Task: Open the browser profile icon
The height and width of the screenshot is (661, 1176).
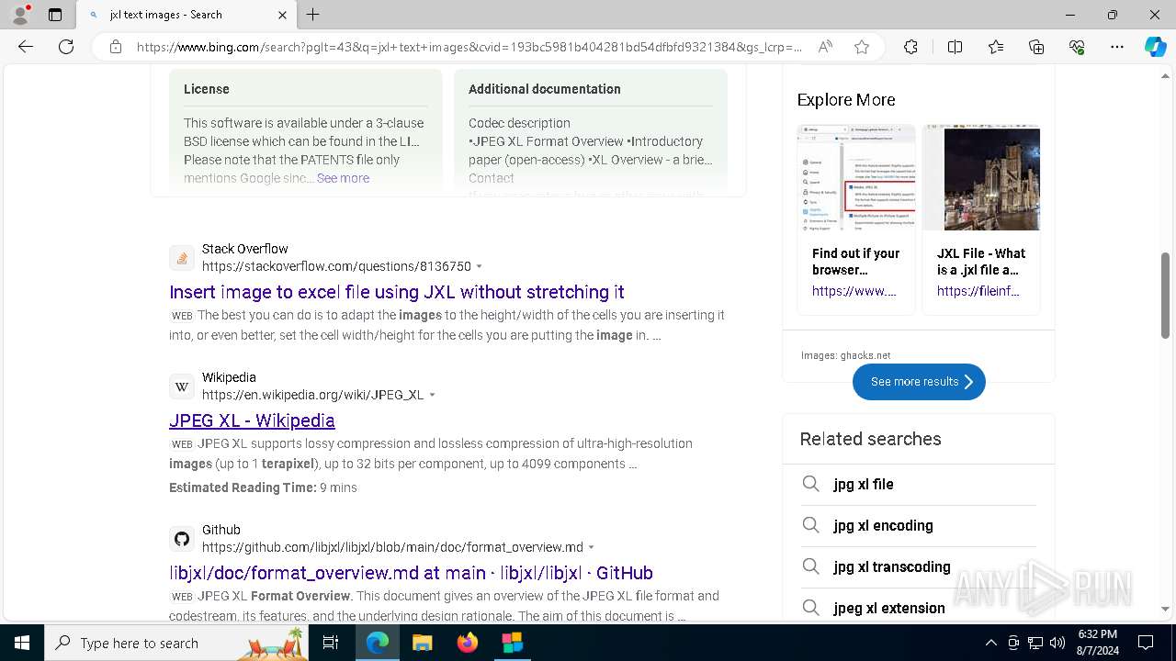Action: point(20,15)
